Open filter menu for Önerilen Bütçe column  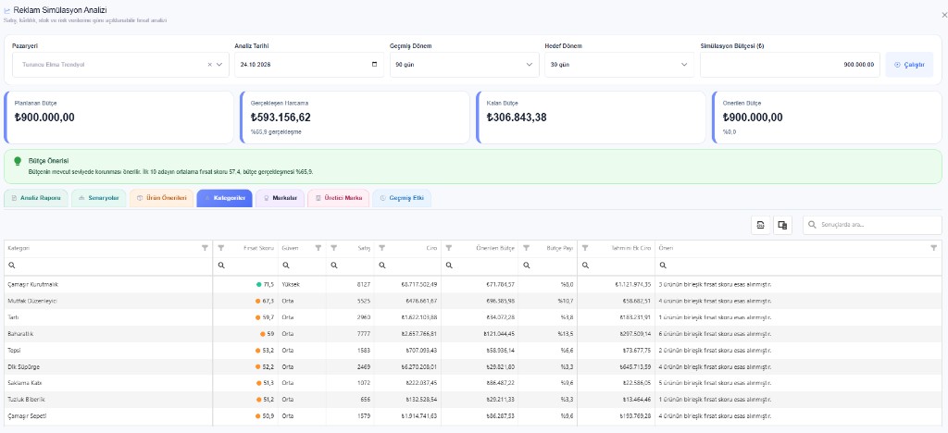[x=449, y=248]
